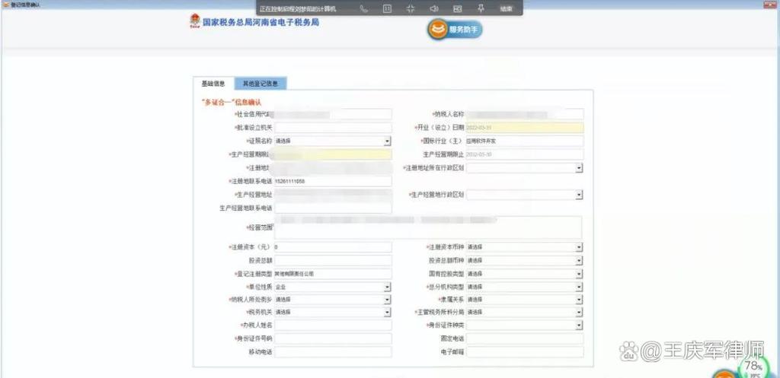The width and height of the screenshot is (780, 378).
Task: Open the 生产经营地行政区划 dropdown
Action: point(525,195)
